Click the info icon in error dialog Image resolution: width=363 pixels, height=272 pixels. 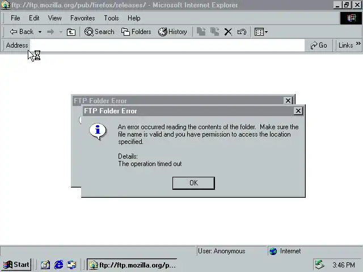98,131
